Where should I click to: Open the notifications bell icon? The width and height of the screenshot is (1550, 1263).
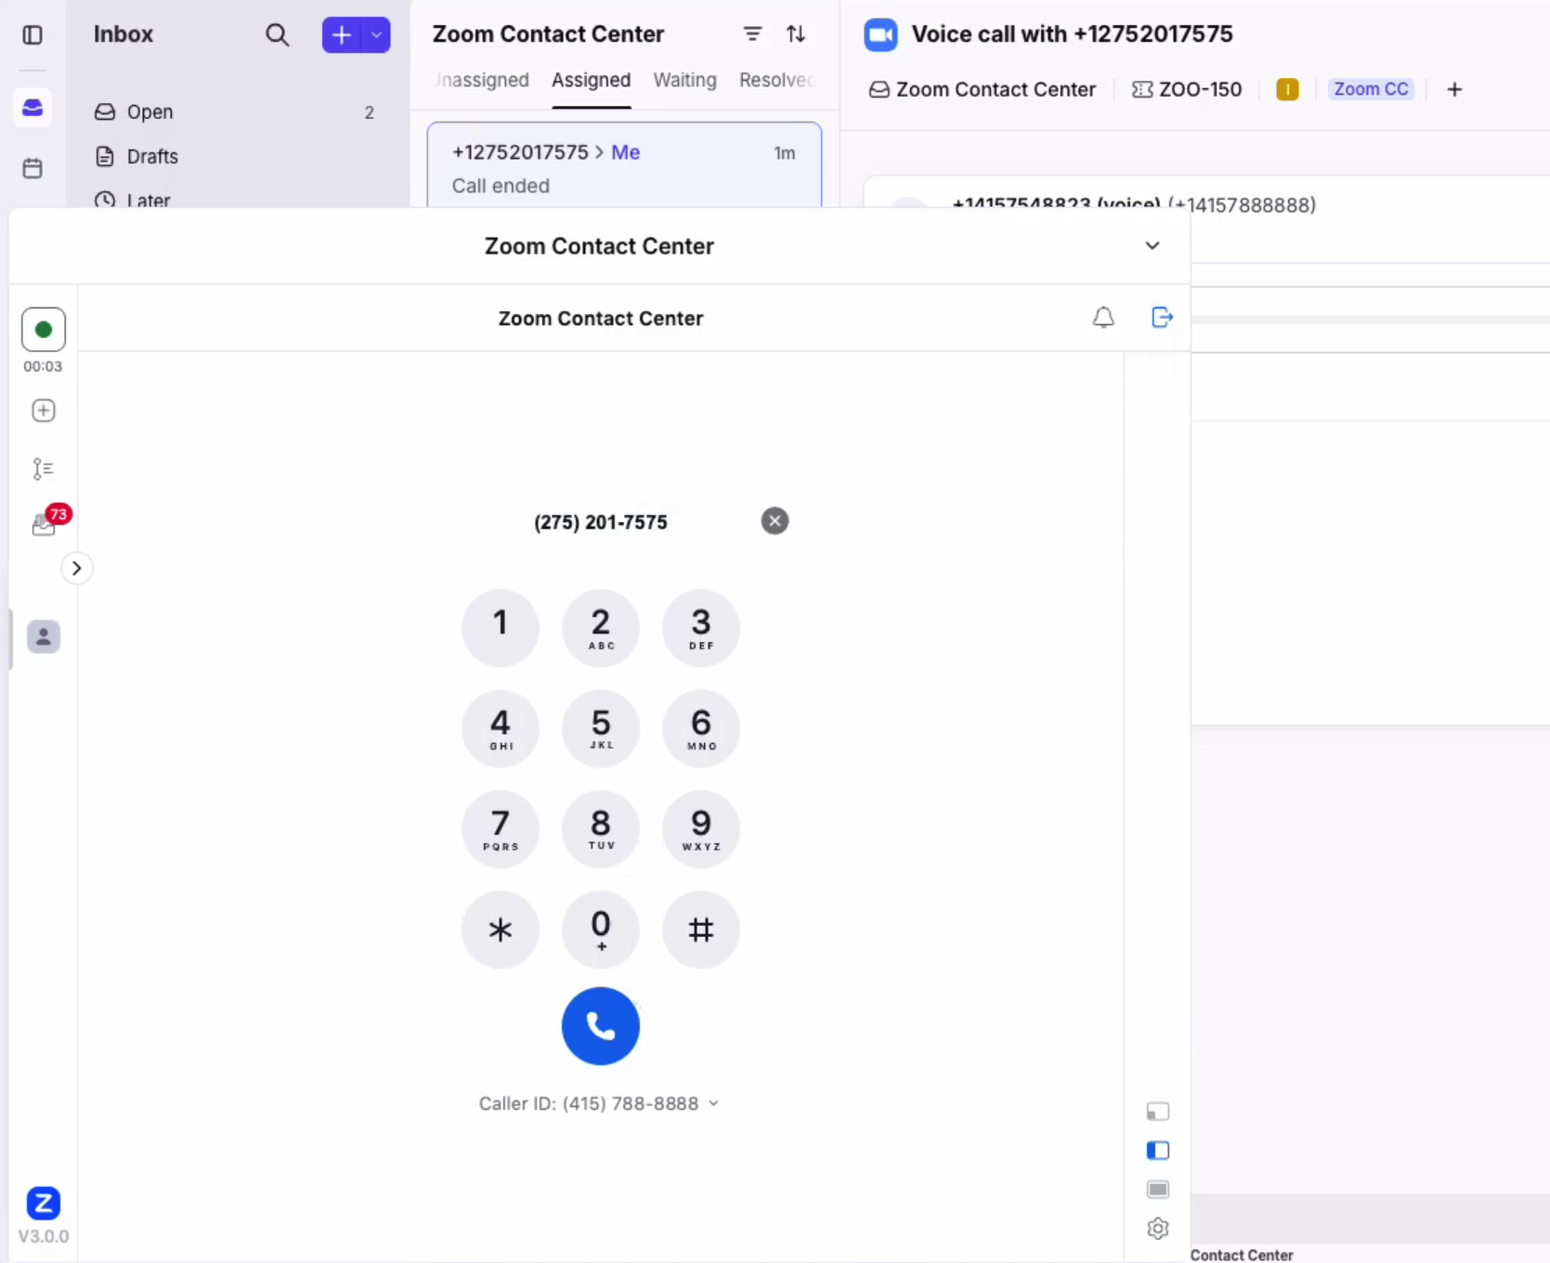1102,318
